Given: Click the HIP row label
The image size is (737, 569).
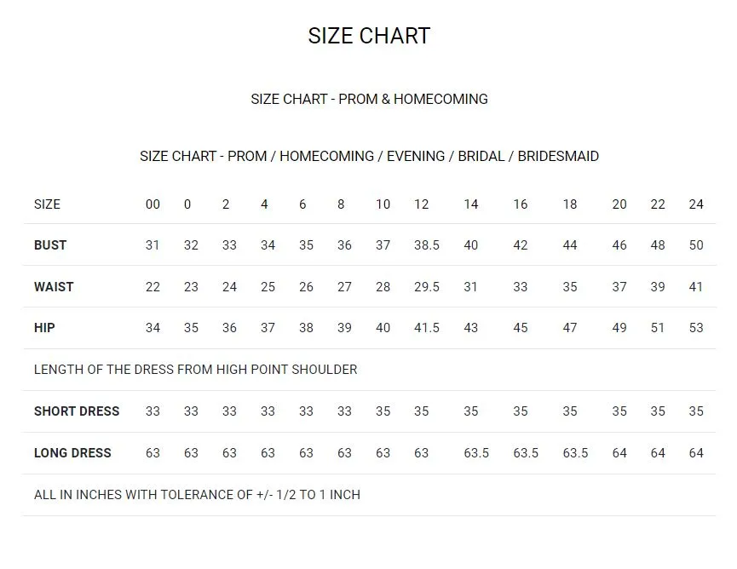Looking at the screenshot, I should pyautogui.click(x=44, y=327).
